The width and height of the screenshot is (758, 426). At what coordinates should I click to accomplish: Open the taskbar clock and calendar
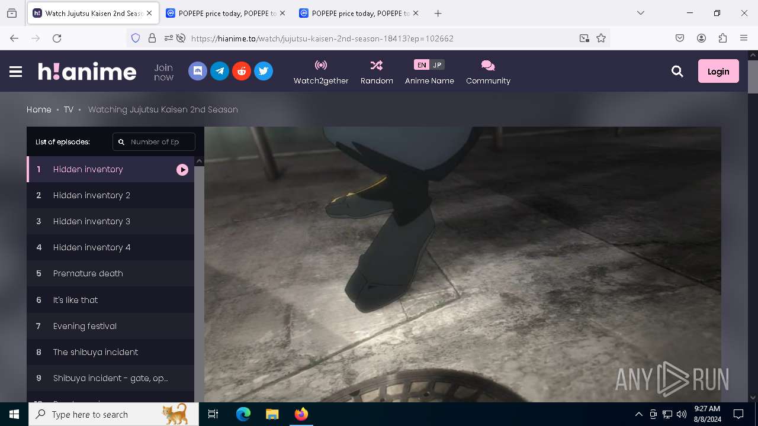pos(707,414)
